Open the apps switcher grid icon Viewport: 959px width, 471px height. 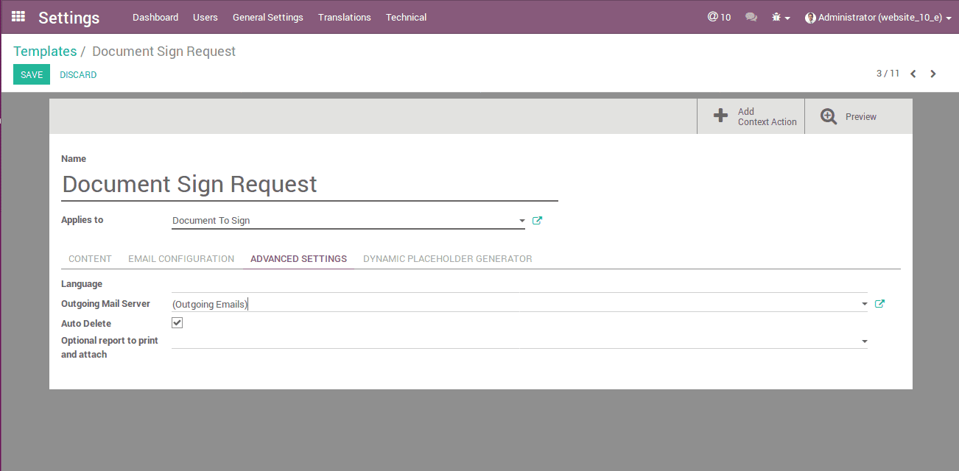pos(18,17)
